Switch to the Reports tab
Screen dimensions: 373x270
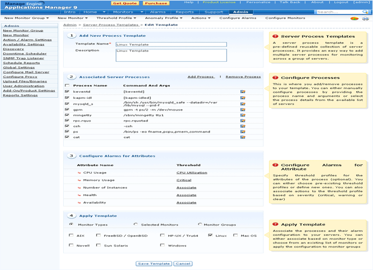coord(185,12)
